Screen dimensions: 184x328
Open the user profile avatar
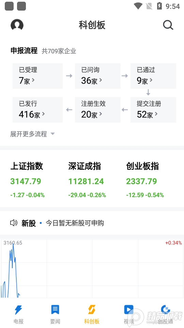[17, 25]
